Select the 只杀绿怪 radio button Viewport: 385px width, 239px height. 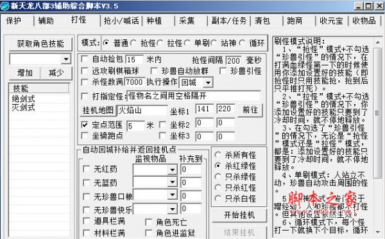(218, 176)
